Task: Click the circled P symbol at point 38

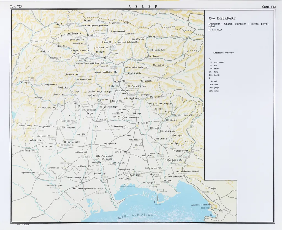Action: pyautogui.click(x=28, y=82)
